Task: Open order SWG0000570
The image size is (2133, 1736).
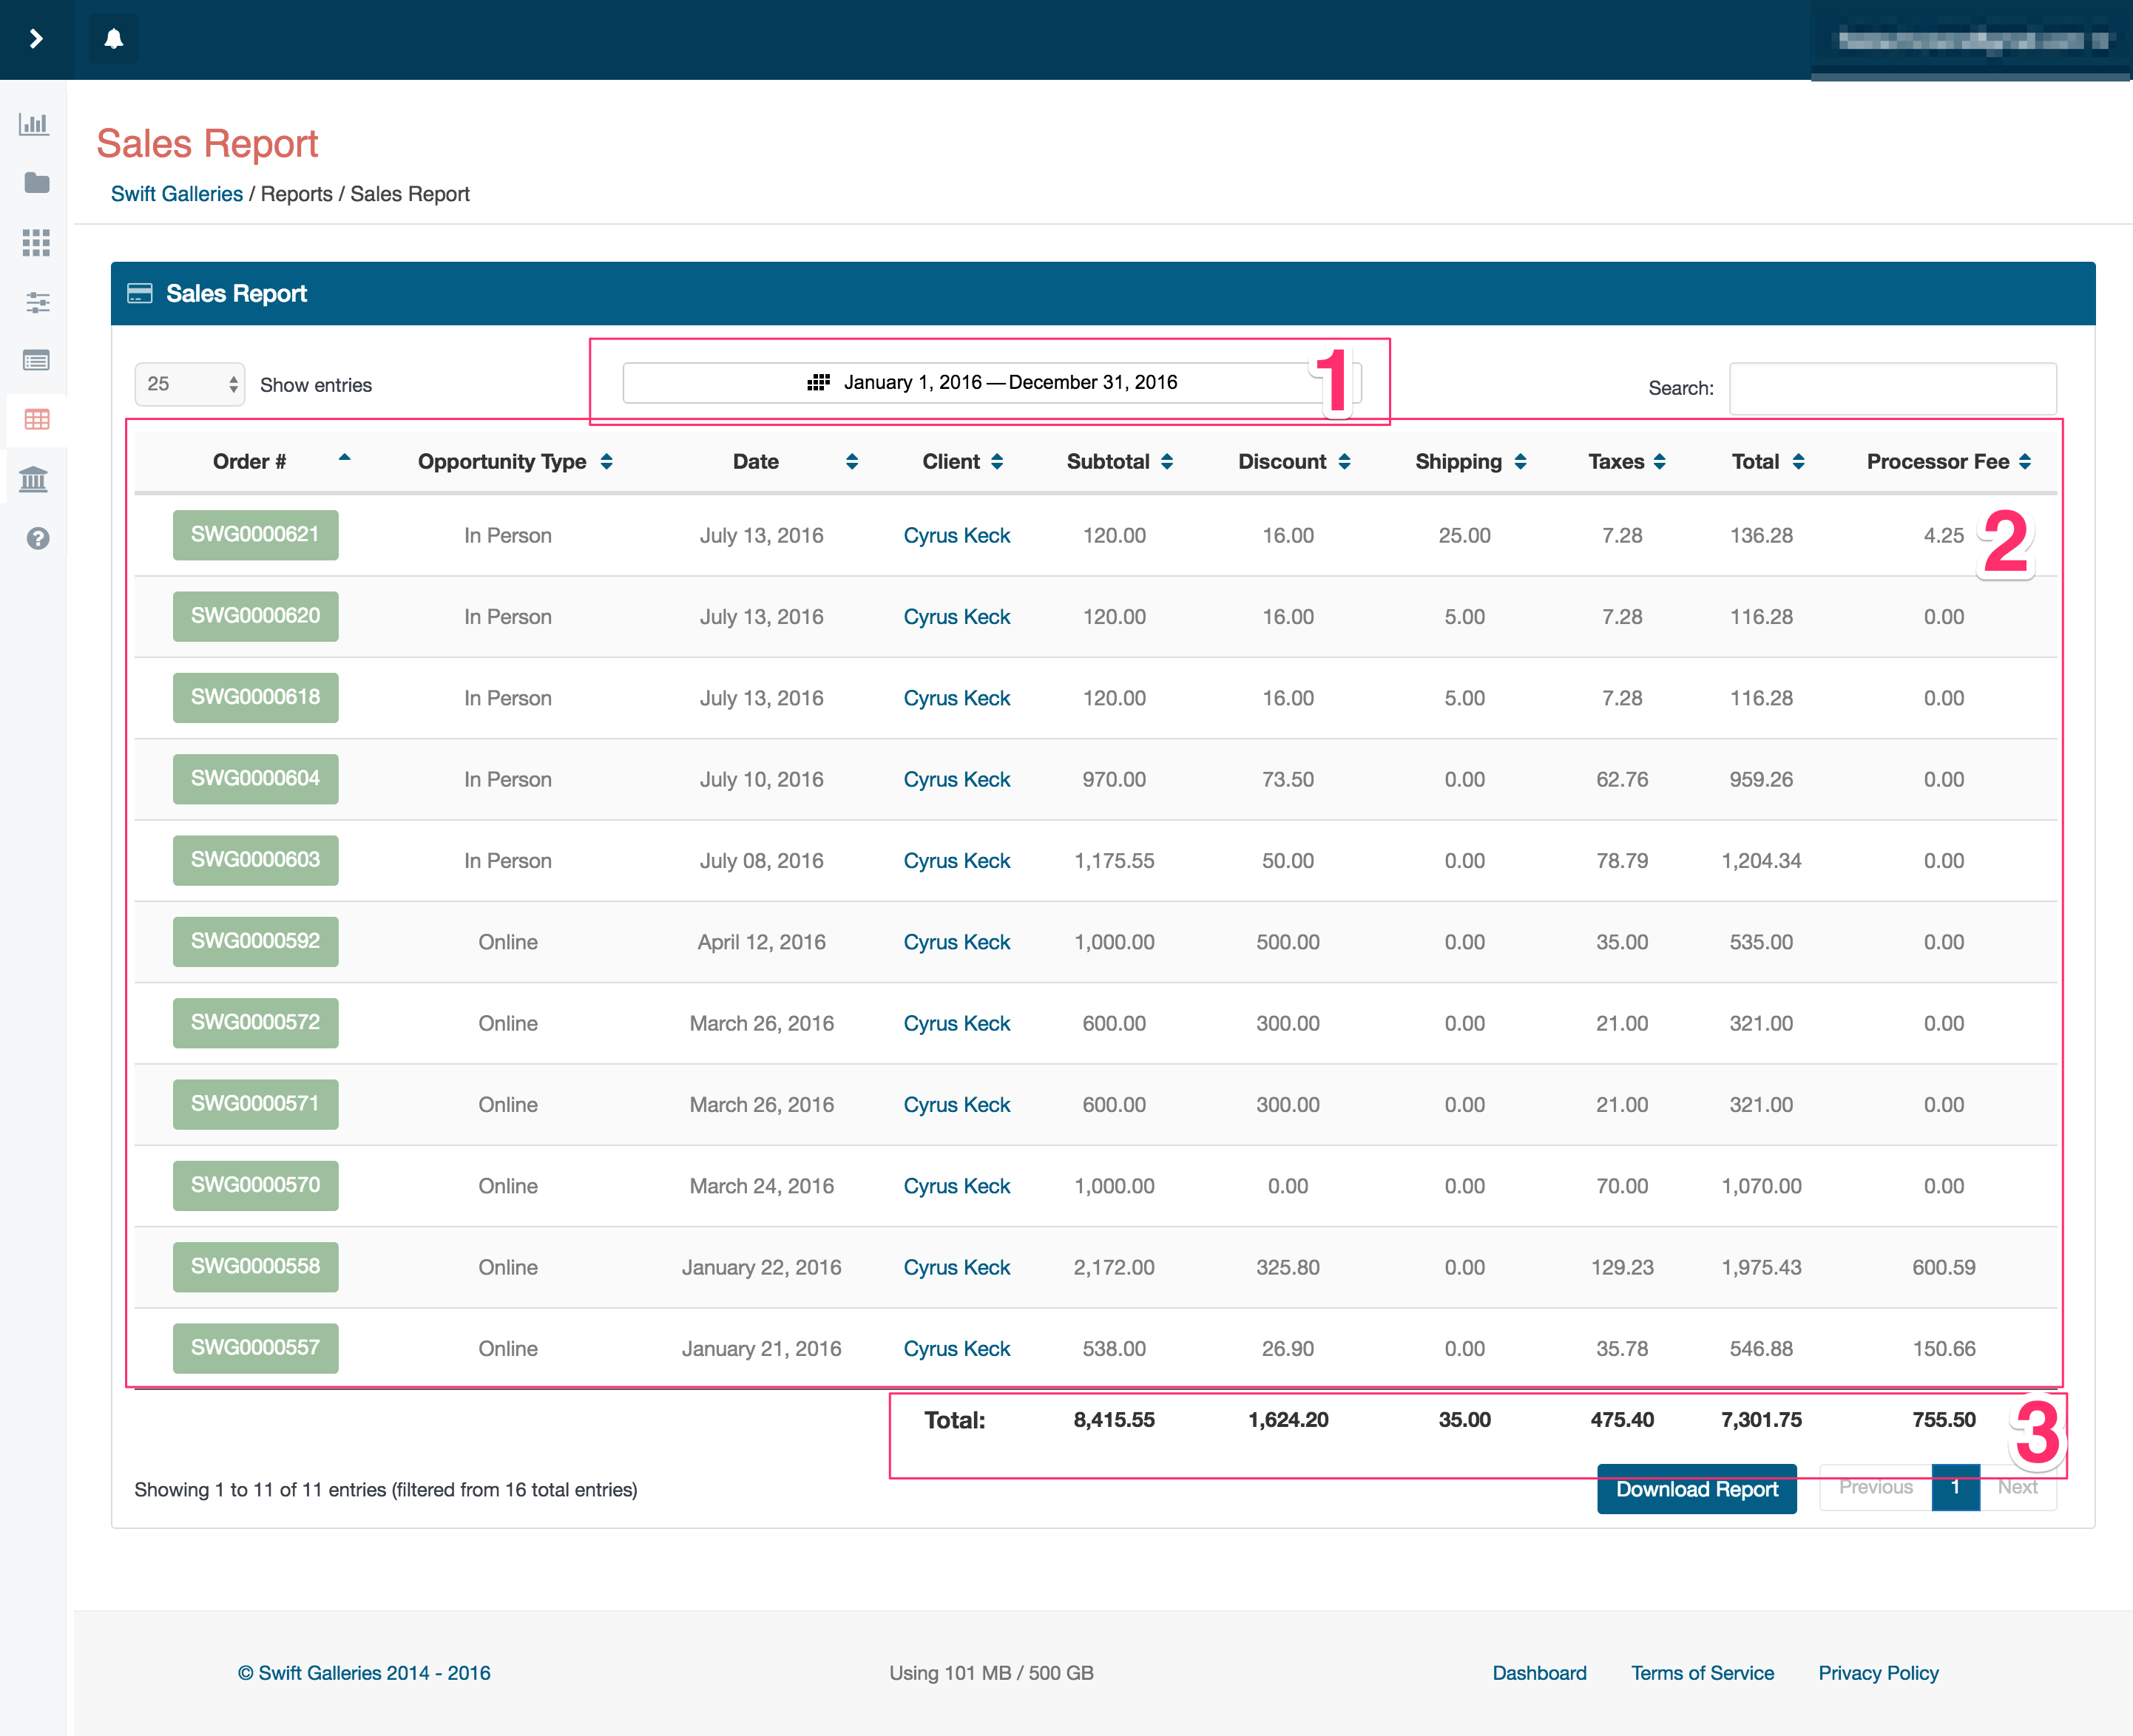Action: 256,1185
